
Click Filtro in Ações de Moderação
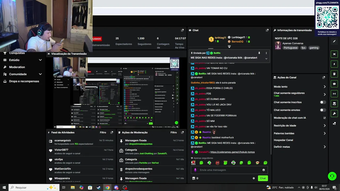(x=173, y=132)
